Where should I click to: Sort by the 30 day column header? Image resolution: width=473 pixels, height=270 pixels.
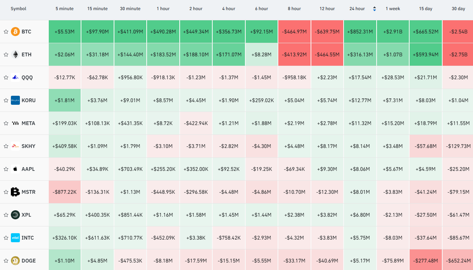pos(458,9)
